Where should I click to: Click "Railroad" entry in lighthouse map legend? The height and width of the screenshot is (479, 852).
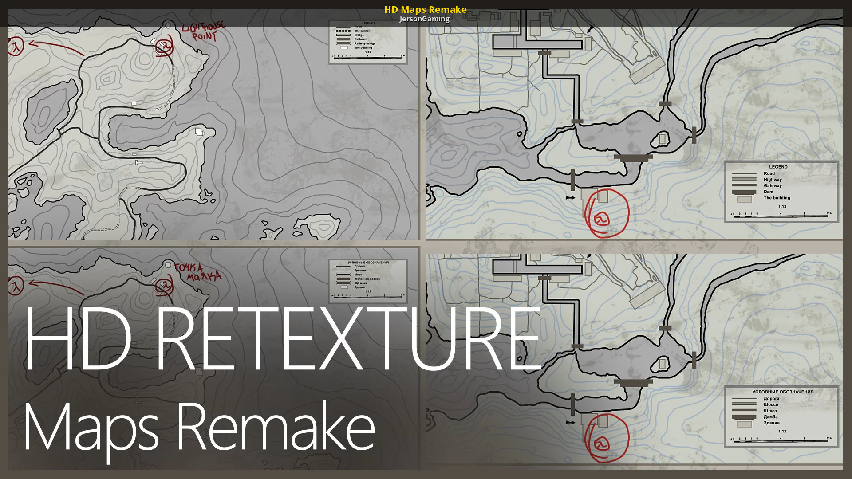pyautogui.click(x=360, y=39)
